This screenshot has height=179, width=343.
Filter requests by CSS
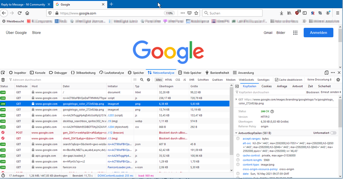click(x=178, y=80)
